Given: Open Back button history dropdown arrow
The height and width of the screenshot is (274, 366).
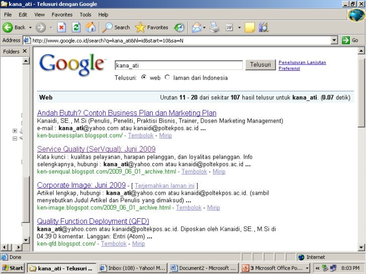Looking at the screenshot, I should point(30,28).
